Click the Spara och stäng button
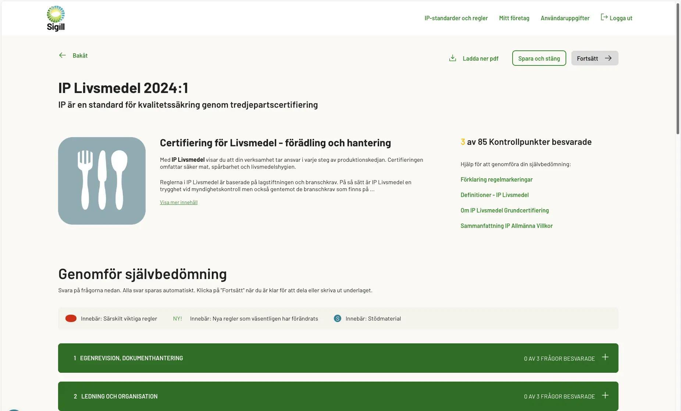 539,58
